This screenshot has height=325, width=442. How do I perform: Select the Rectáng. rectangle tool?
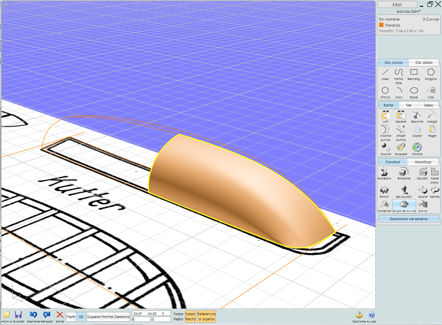coord(414,74)
